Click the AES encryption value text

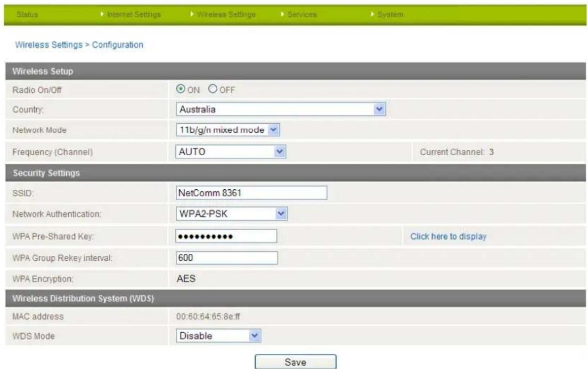[x=186, y=278]
